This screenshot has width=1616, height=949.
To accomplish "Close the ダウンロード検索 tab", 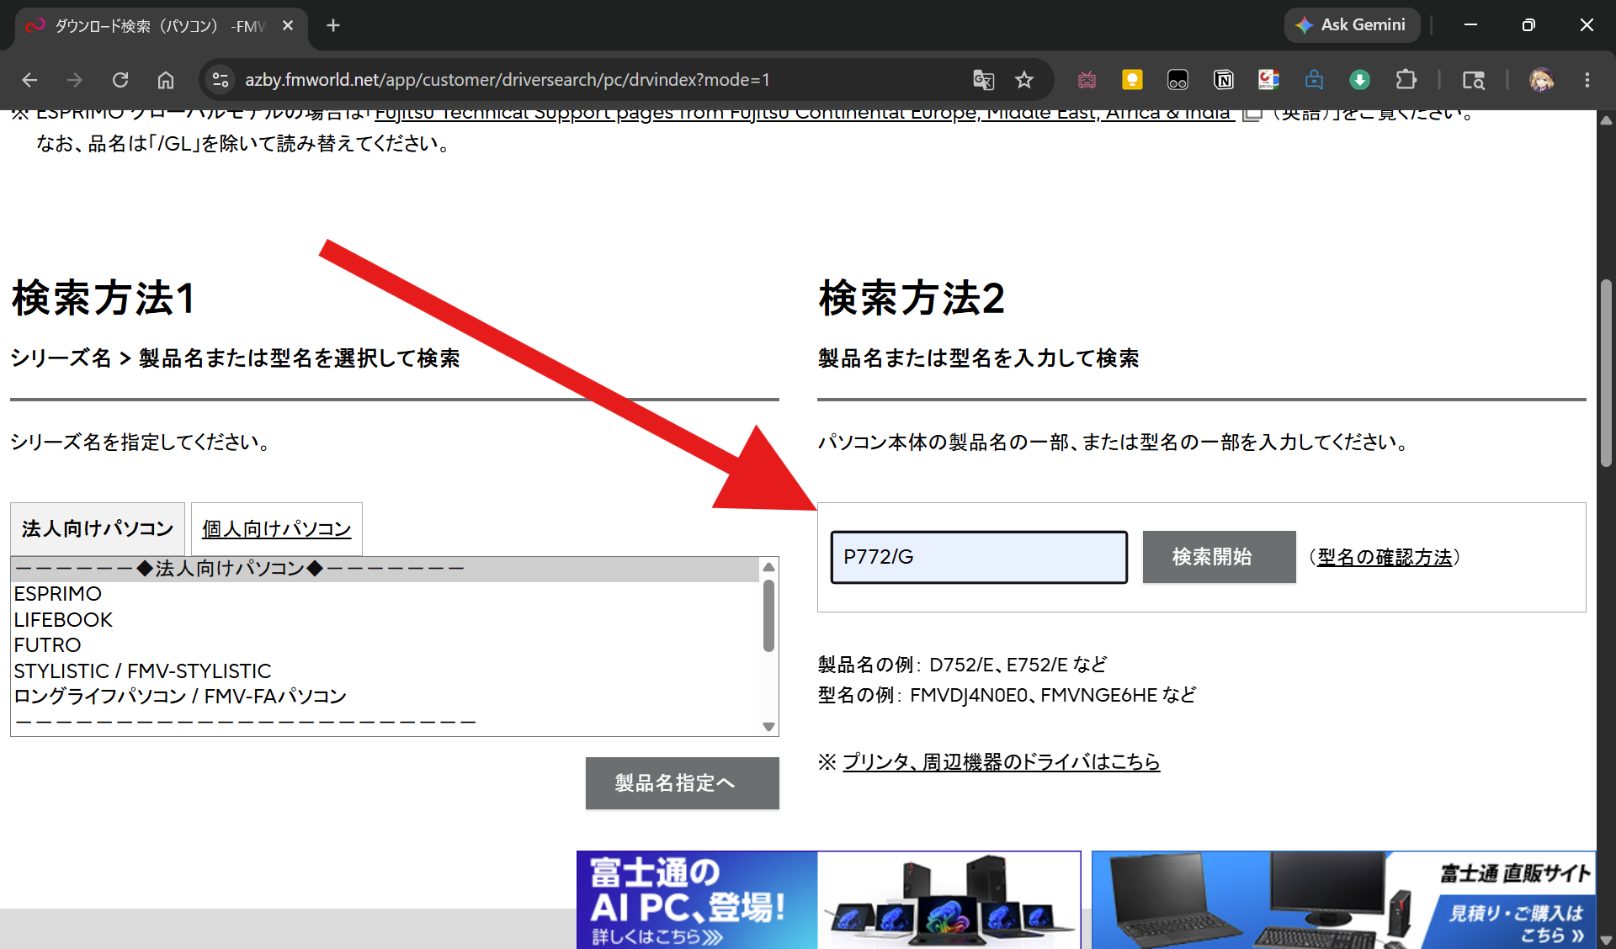I will pyautogui.click(x=288, y=25).
